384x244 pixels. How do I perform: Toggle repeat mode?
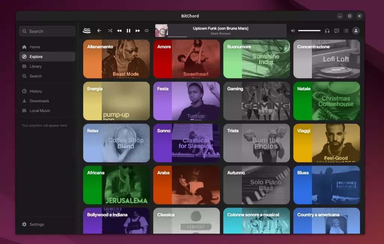click(147, 31)
